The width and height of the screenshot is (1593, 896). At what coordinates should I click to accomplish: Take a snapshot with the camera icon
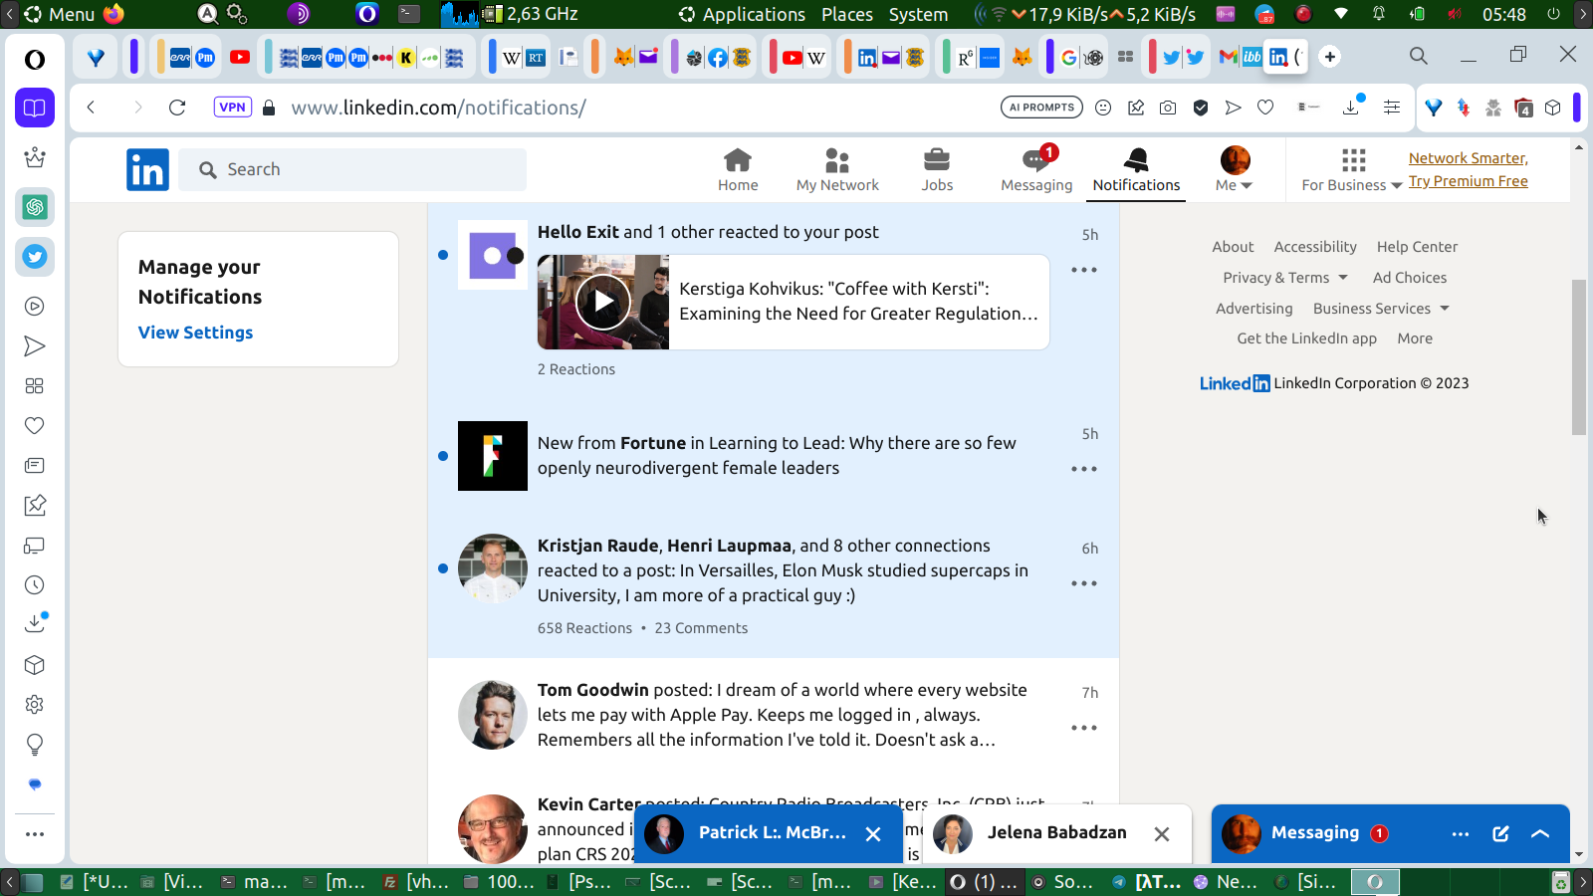(1168, 108)
